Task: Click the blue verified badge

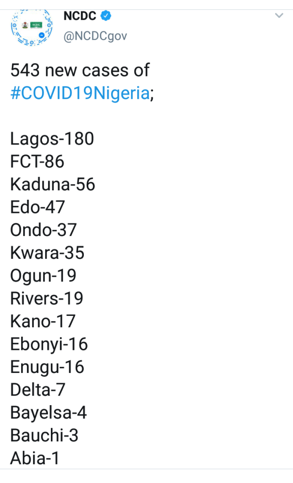Action: tap(107, 16)
